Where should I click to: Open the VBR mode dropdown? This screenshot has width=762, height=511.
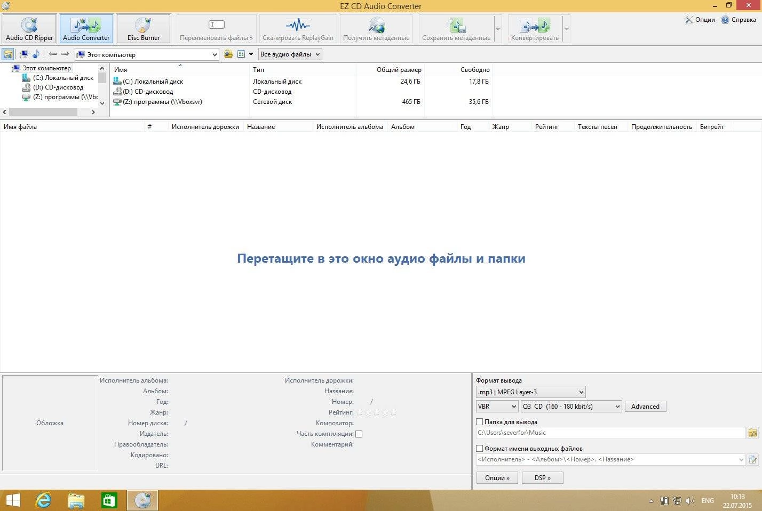(497, 407)
